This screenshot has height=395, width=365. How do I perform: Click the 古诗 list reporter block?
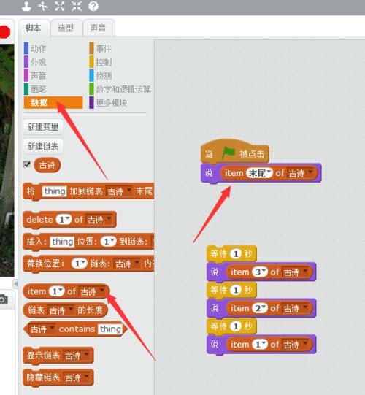pos(47,165)
